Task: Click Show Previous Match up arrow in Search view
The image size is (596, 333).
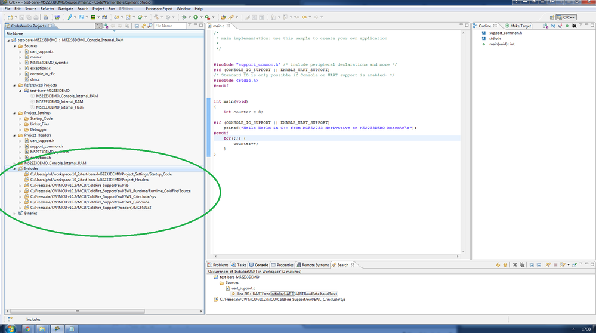Action: click(505, 265)
